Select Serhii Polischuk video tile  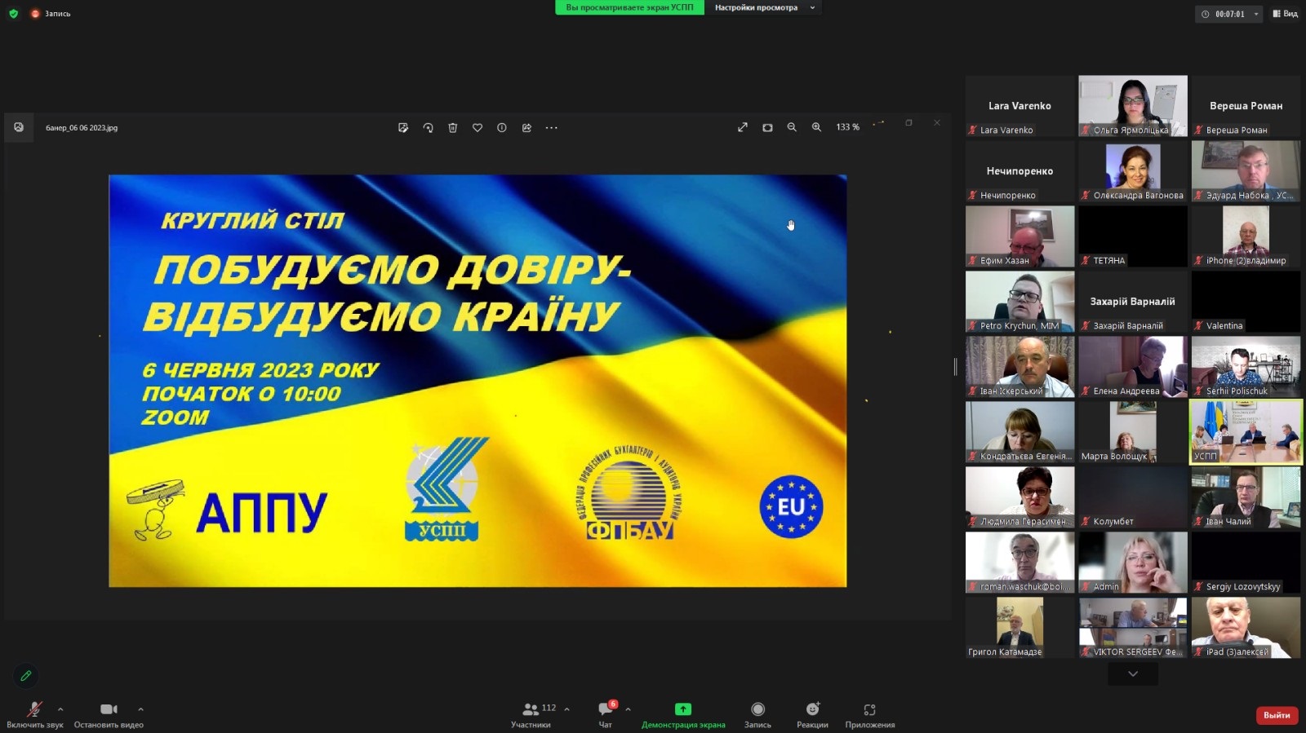1246,367
